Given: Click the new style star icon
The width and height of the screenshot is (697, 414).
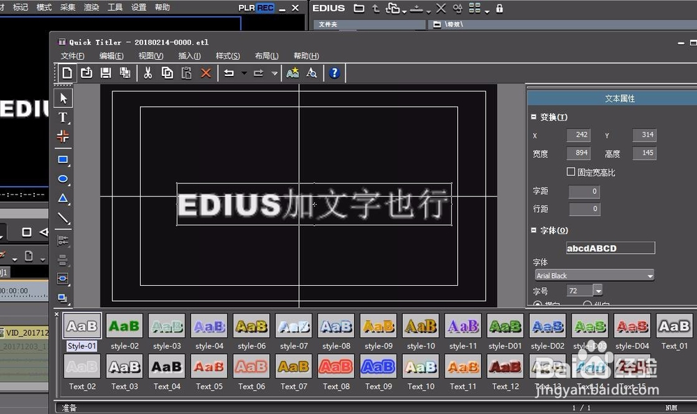Looking at the screenshot, I should tap(293, 73).
